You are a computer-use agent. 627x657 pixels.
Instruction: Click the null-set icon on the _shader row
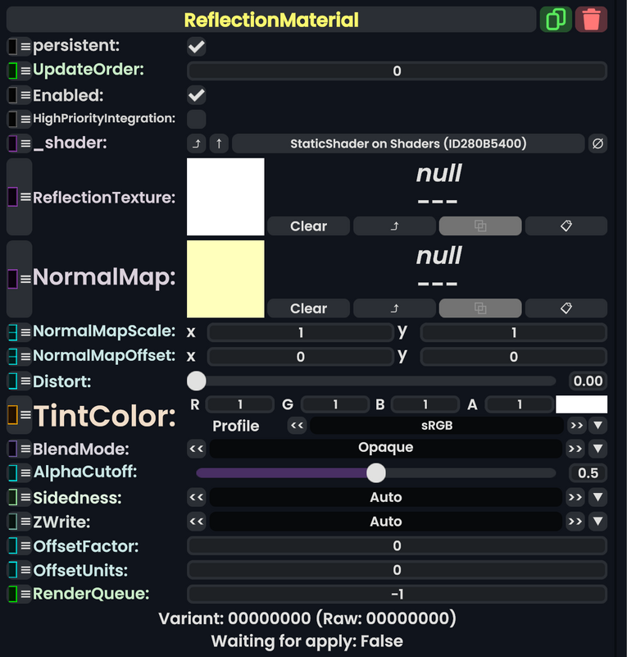pos(598,144)
